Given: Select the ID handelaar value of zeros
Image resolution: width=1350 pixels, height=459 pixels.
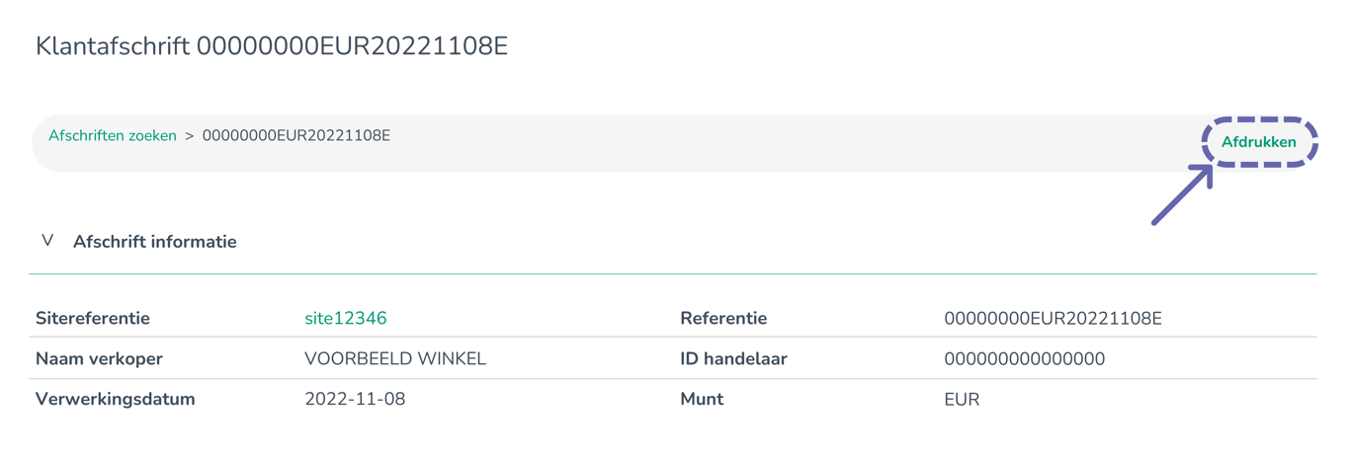Looking at the screenshot, I should point(1024,359).
